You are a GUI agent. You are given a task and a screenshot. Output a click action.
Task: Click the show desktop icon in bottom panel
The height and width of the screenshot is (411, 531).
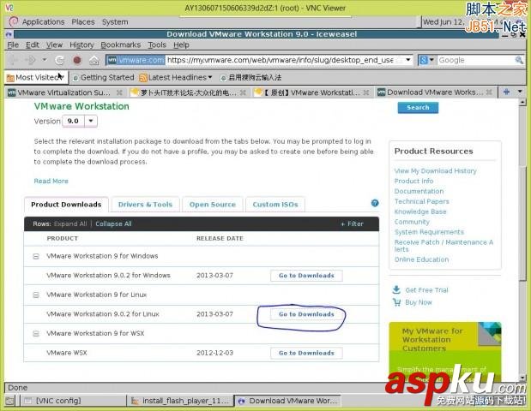point(9,401)
